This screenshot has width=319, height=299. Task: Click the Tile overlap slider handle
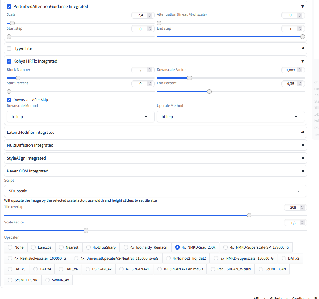249,215
